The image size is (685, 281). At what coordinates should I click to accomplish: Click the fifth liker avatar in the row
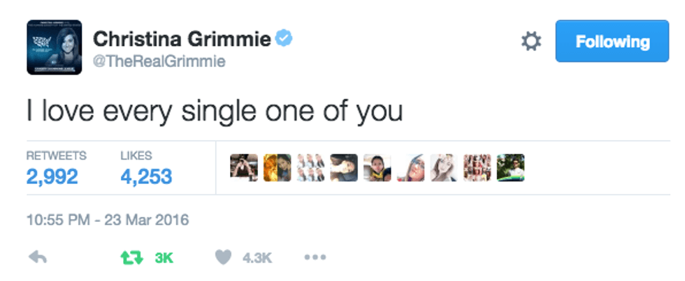(377, 167)
